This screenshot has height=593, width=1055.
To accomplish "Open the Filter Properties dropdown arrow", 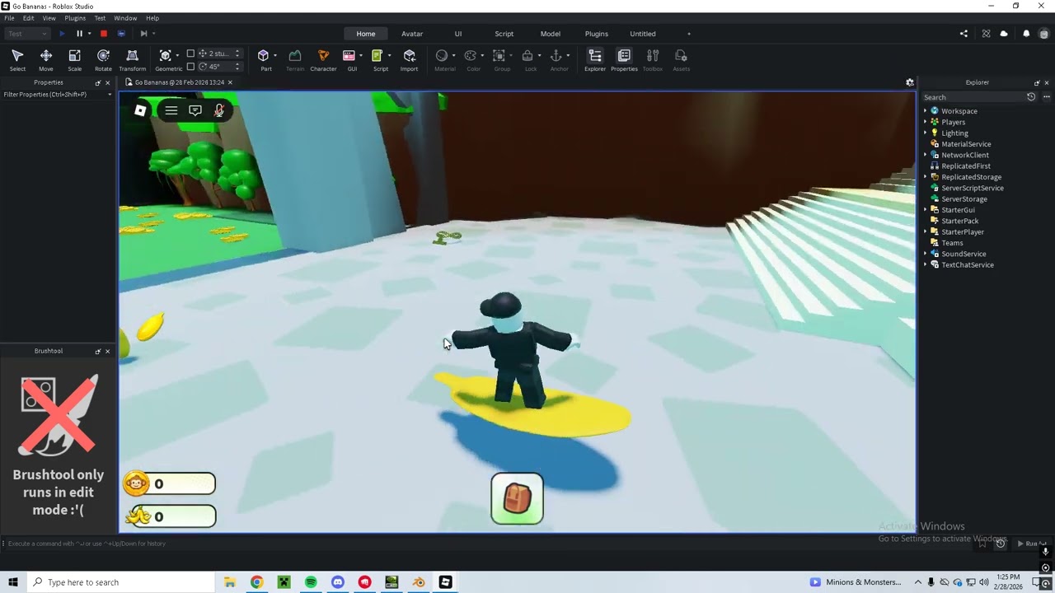I will click(109, 95).
